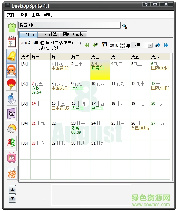Open the 中元节 link
Viewport: 178px width, 211px height.
pyautogui.click(x=98, y=108)
